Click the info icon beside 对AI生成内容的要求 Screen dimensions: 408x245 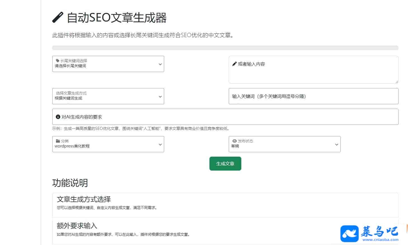point(58,117)
